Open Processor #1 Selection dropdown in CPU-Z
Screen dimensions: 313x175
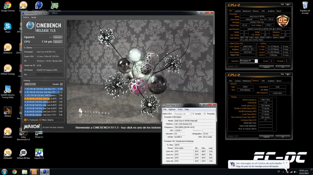click(249, 61)
